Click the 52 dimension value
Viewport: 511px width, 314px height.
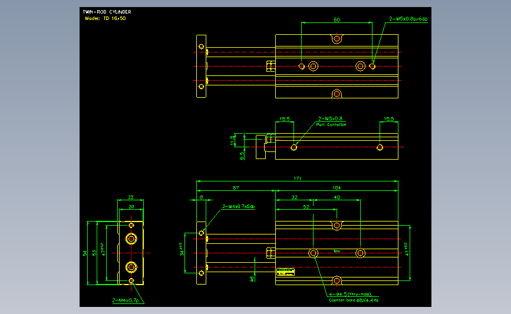(306, 207)
